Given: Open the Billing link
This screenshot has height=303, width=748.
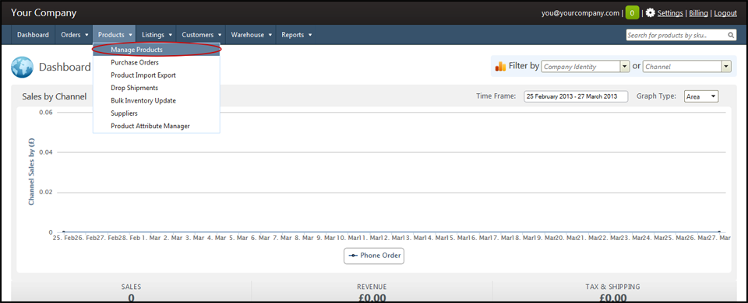Looking at the screenshot, I should pos(698,13).
